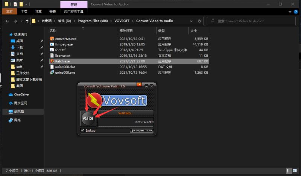This screenshot has width=301, height=176.
Task: Click 软件 (D:) in the address bar
Action: tap(64, 21)
